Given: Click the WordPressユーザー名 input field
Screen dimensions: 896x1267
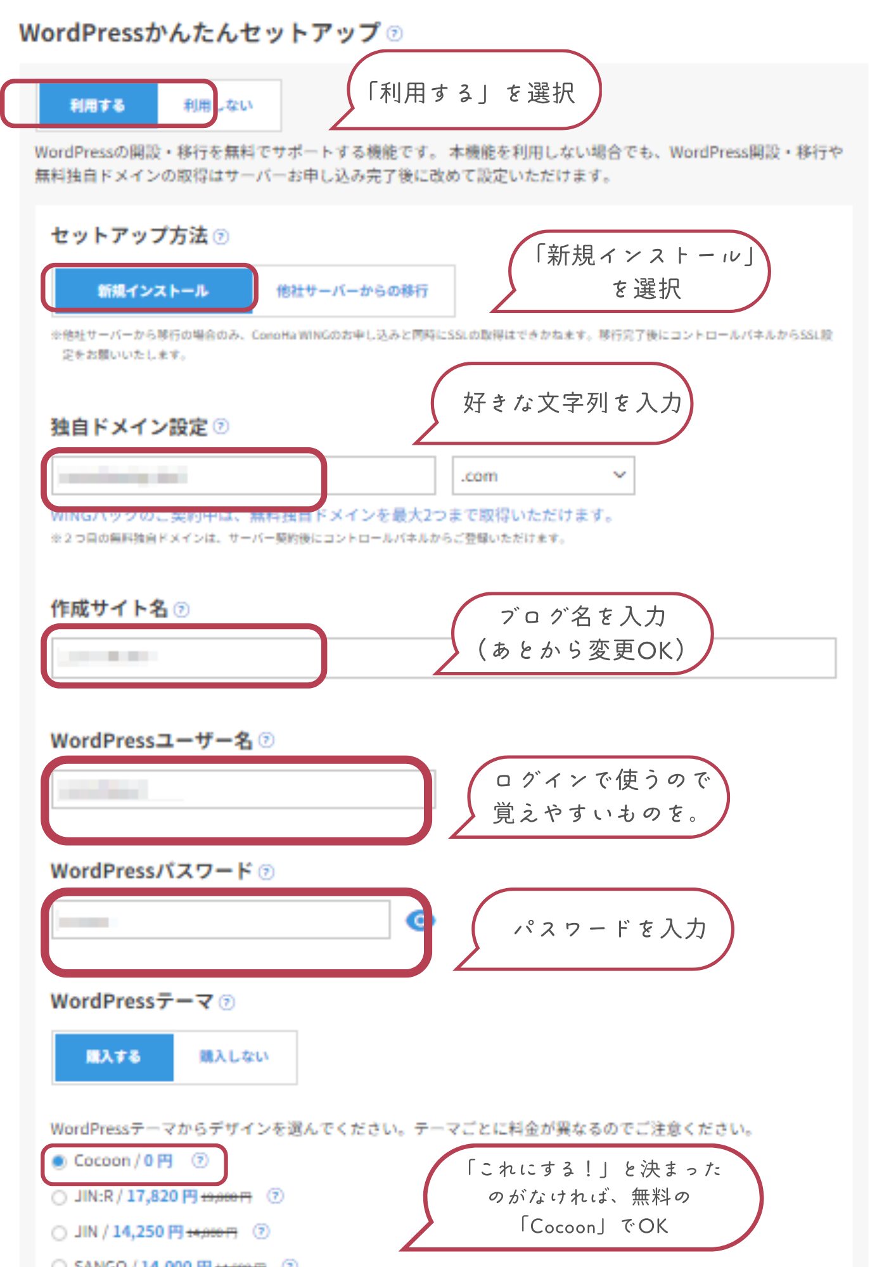Looking at the screenshot, I should point(243,789).
